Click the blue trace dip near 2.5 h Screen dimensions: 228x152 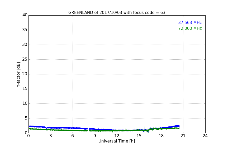click(x=46, y=128)
